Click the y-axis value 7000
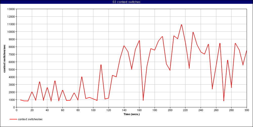 click(x=12, y=54)
